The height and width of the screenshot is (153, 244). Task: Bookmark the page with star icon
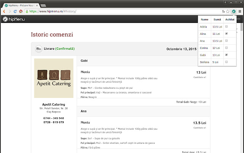click(228, 11)
